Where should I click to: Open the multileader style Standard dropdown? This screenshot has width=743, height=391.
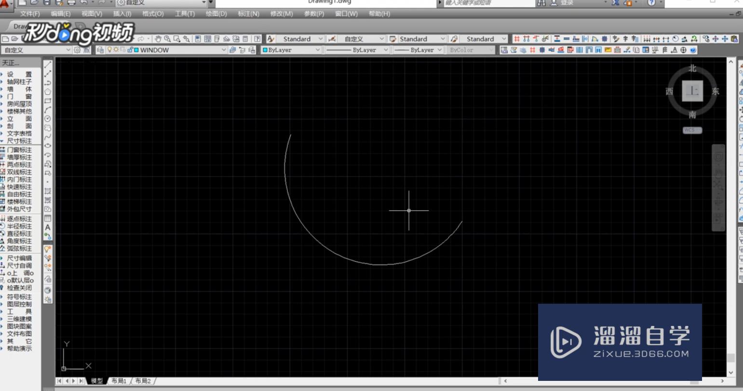tap(504, 39)
